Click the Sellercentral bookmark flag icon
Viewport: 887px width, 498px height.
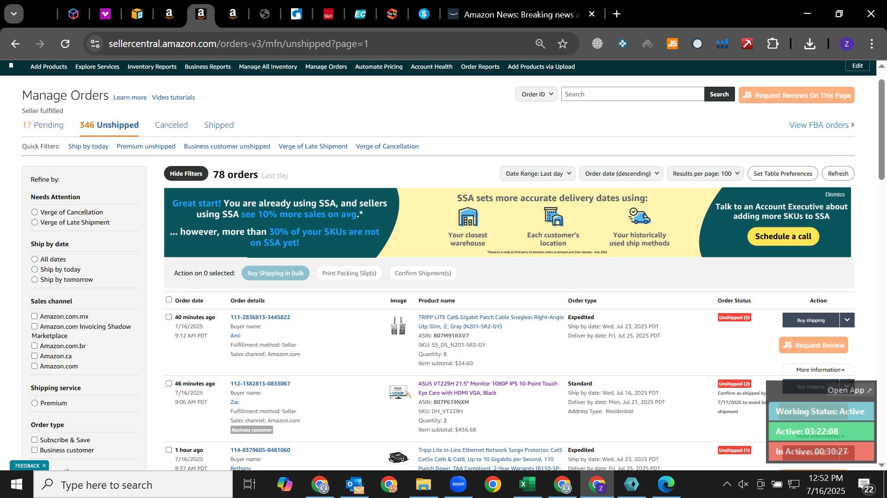tap(11, 66)
